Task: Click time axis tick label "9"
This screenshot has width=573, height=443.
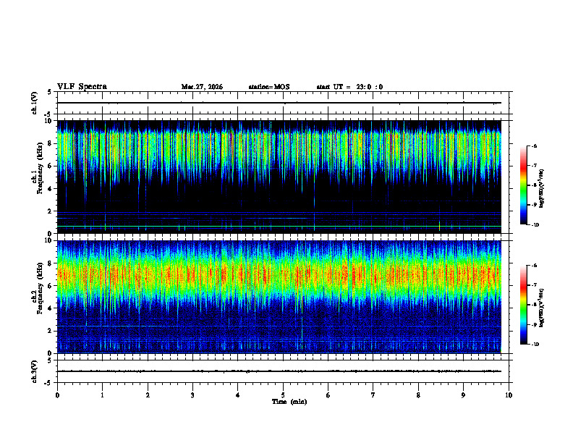Action: point(463,395)
